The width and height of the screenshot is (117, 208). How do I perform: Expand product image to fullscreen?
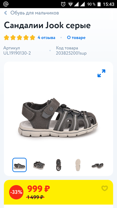pos(101,73)
